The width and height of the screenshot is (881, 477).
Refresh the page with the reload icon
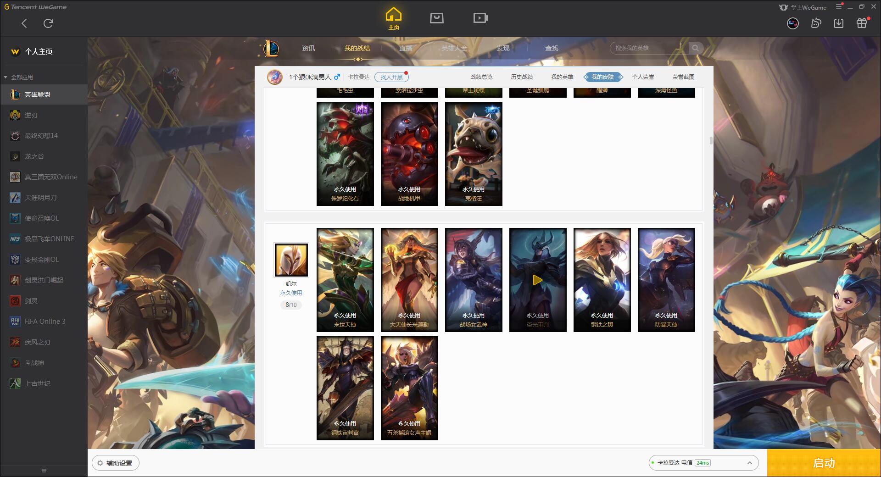coord(48,23)
